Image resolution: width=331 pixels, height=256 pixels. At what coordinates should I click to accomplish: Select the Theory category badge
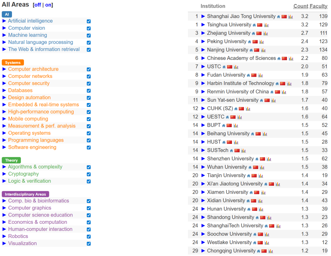coord(11,160)
